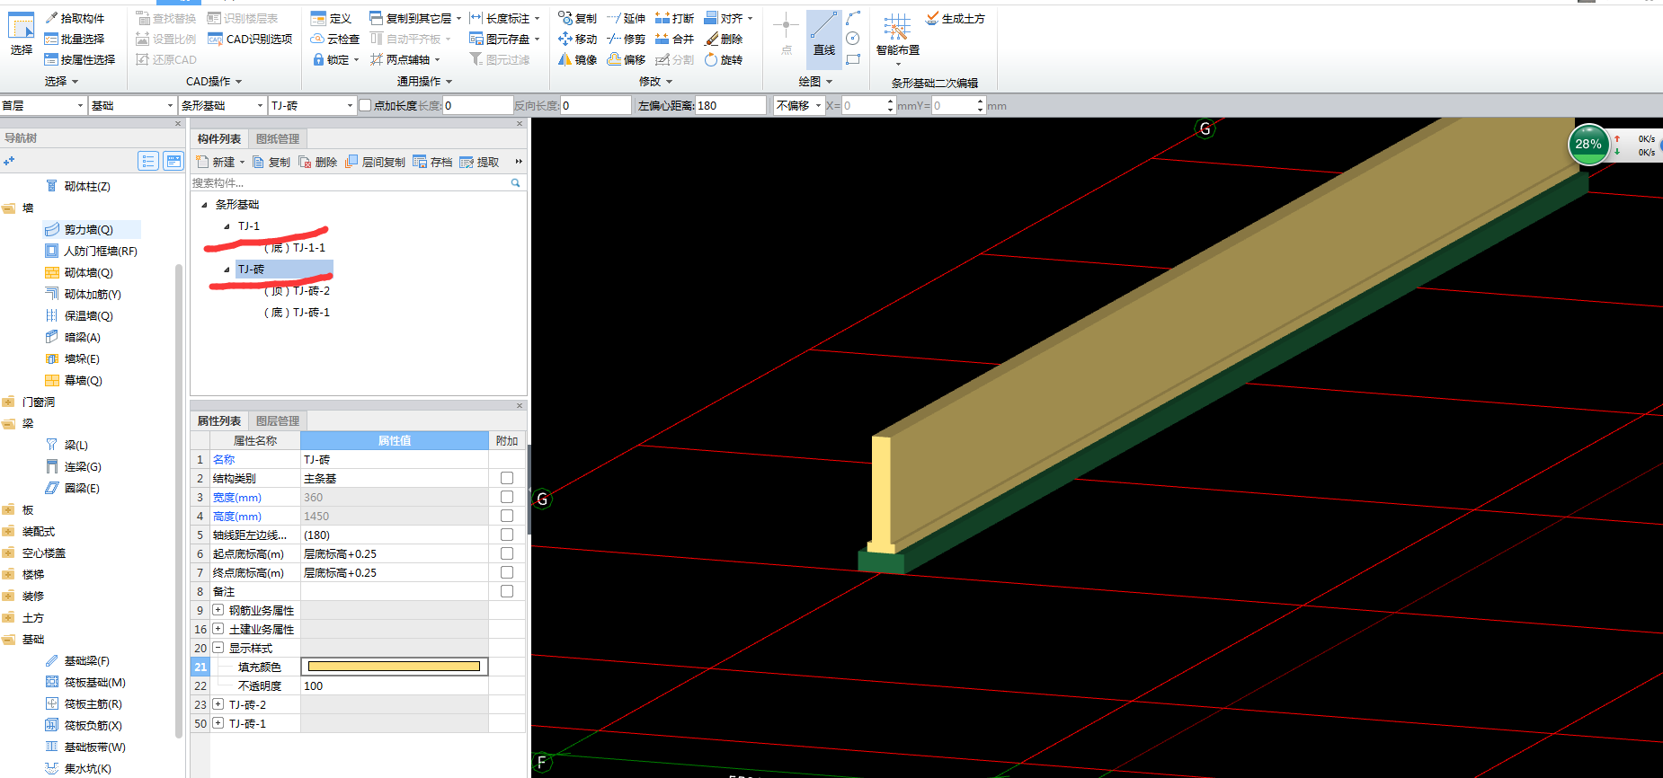Click the 填充颜色 yellow color swatch

(x=394, y=667)
